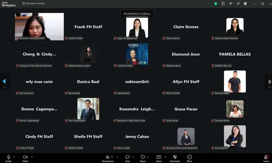Image resolution: width=272 pixels, height=163 pixels.
Task: Click the large 'Sheila FH Staff' tile name
Action: pyautogui.click(x=88, y=136)
